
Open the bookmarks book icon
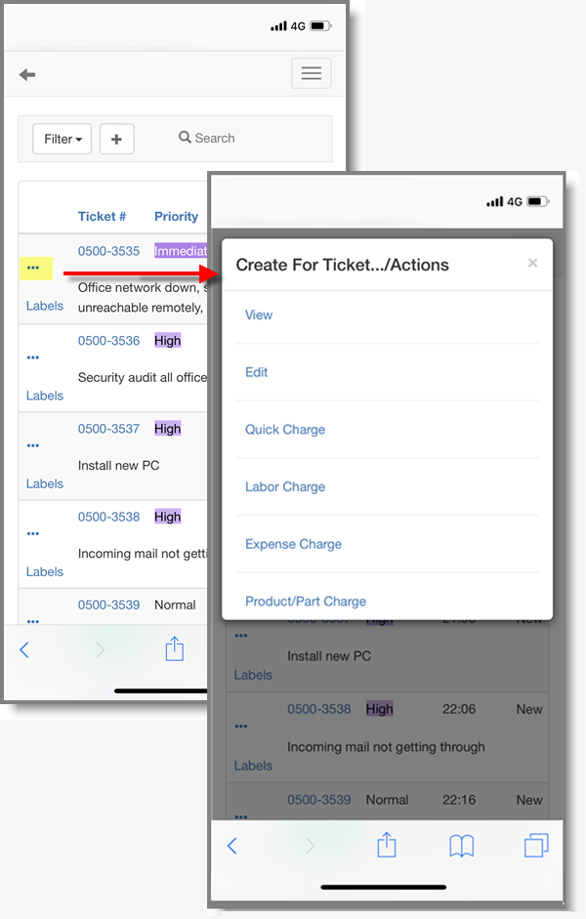461,846
